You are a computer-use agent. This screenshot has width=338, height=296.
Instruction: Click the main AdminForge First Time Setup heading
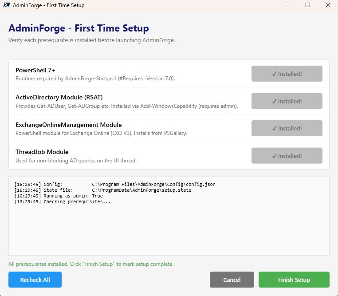click(x=79, y=28)
